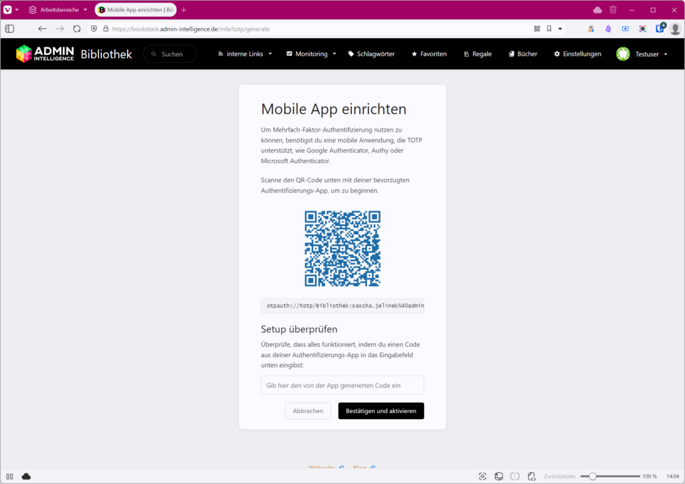
Task: Open the Privacy Badger extension icon
Action: [591, 29]
